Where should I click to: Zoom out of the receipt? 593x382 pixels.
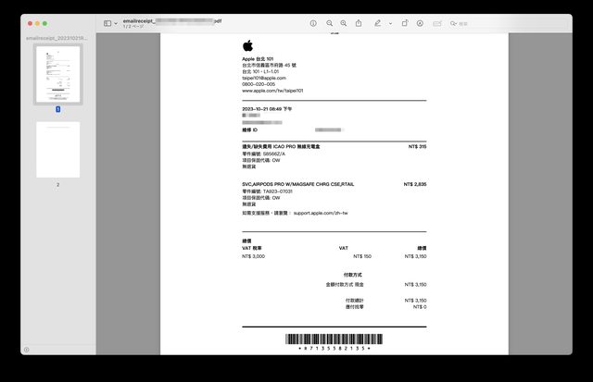330,22
